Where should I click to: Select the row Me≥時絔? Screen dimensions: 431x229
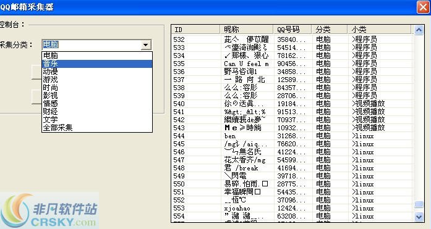[292, 128]
